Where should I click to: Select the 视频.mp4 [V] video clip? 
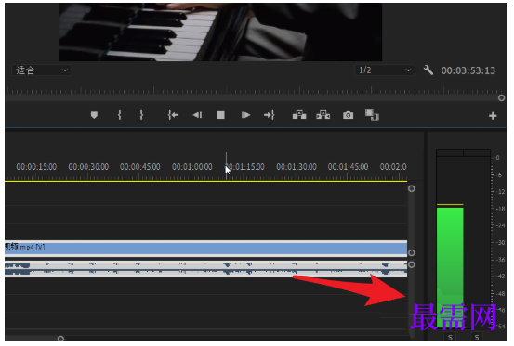pyautogui.click(x=205, y=249)
